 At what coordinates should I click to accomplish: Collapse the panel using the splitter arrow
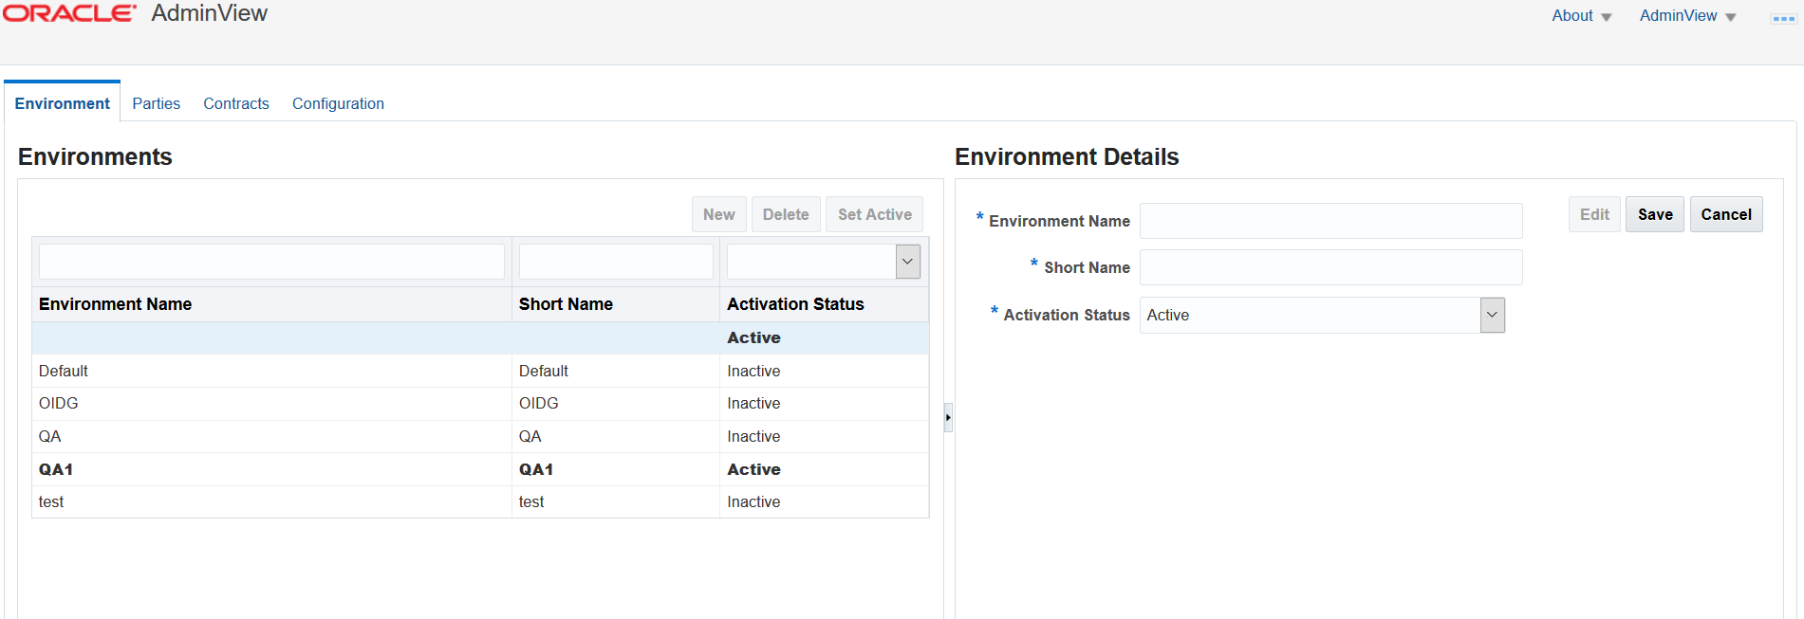pyautogui.click(x=948, y=417)
